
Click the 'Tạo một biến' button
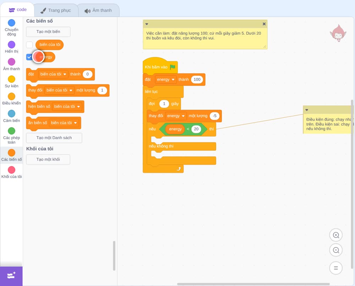coord(48,32)
